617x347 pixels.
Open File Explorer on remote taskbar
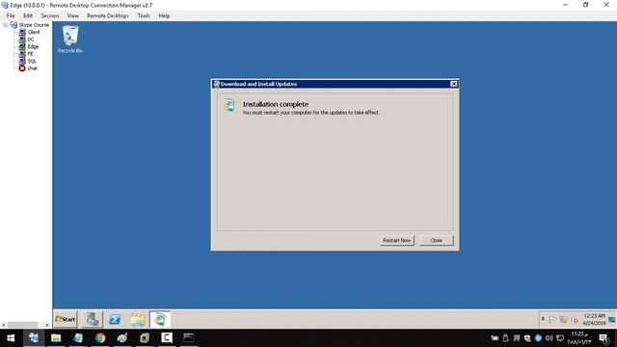pos(138,319)
